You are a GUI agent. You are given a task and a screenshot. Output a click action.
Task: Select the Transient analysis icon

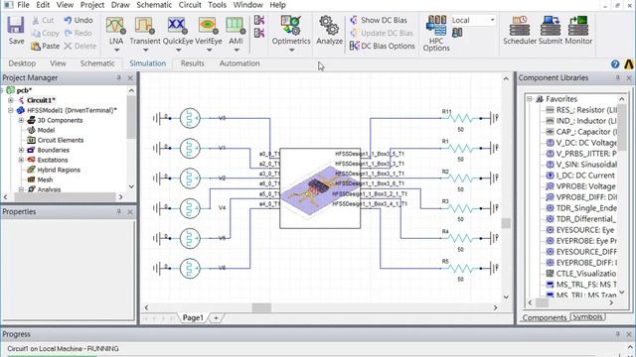pyautogui.click(x=145, y=26)
